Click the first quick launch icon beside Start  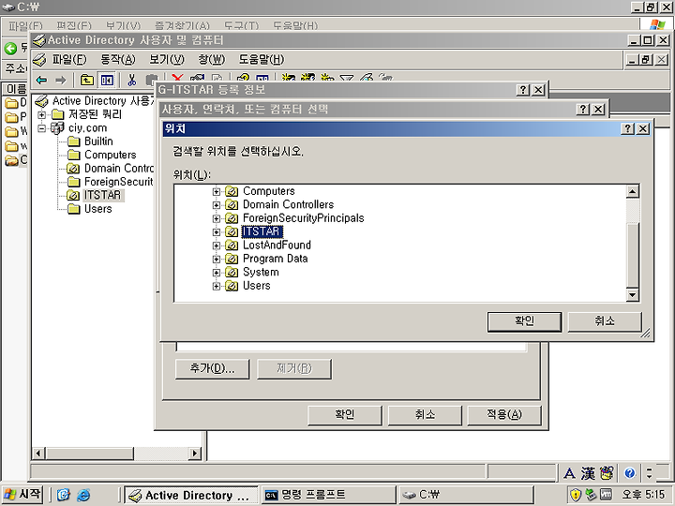64,495
